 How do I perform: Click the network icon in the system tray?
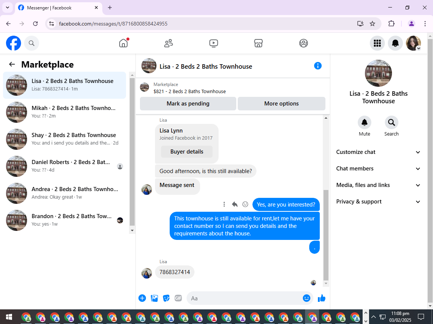383,317
